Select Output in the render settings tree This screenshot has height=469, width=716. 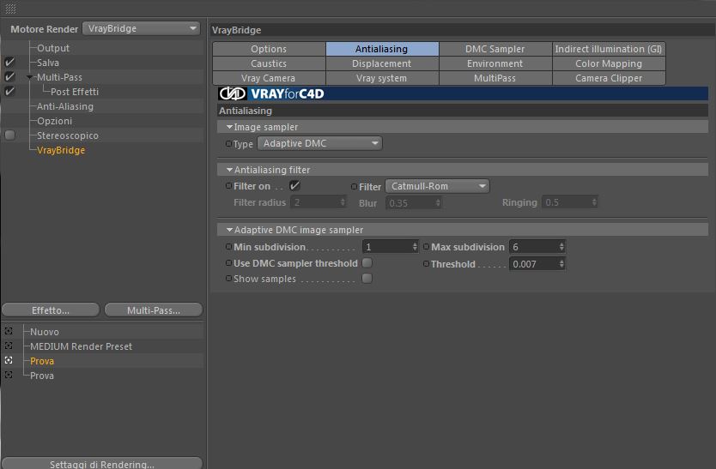click(53, 48)
